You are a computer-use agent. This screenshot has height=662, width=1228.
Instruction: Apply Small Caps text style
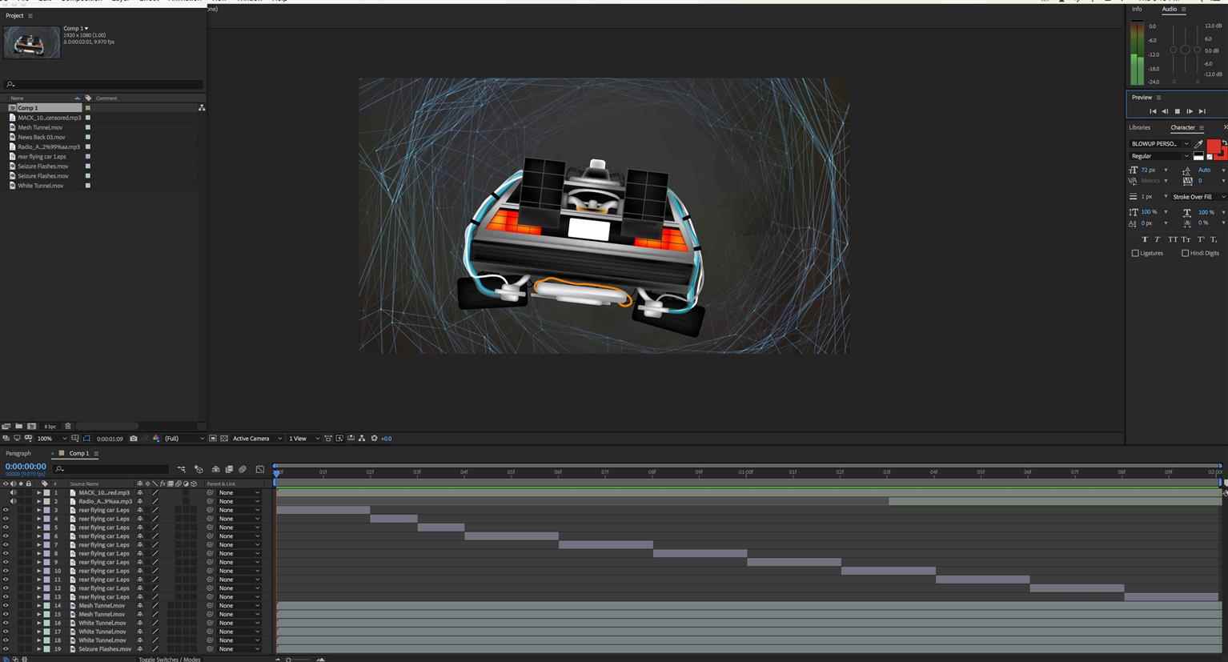[1186, 239]
